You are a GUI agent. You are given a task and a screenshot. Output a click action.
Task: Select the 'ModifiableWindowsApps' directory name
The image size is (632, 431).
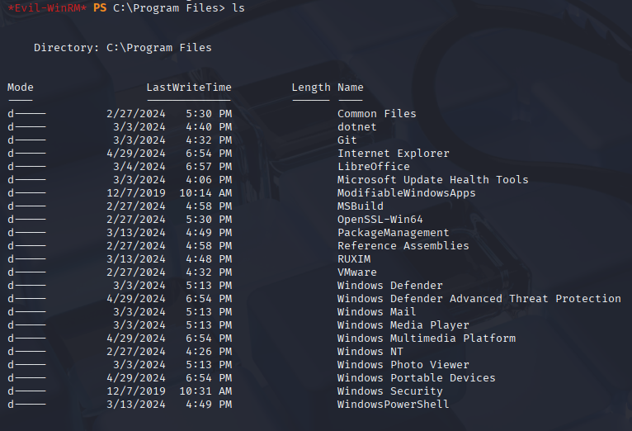[x=406, y=193]
